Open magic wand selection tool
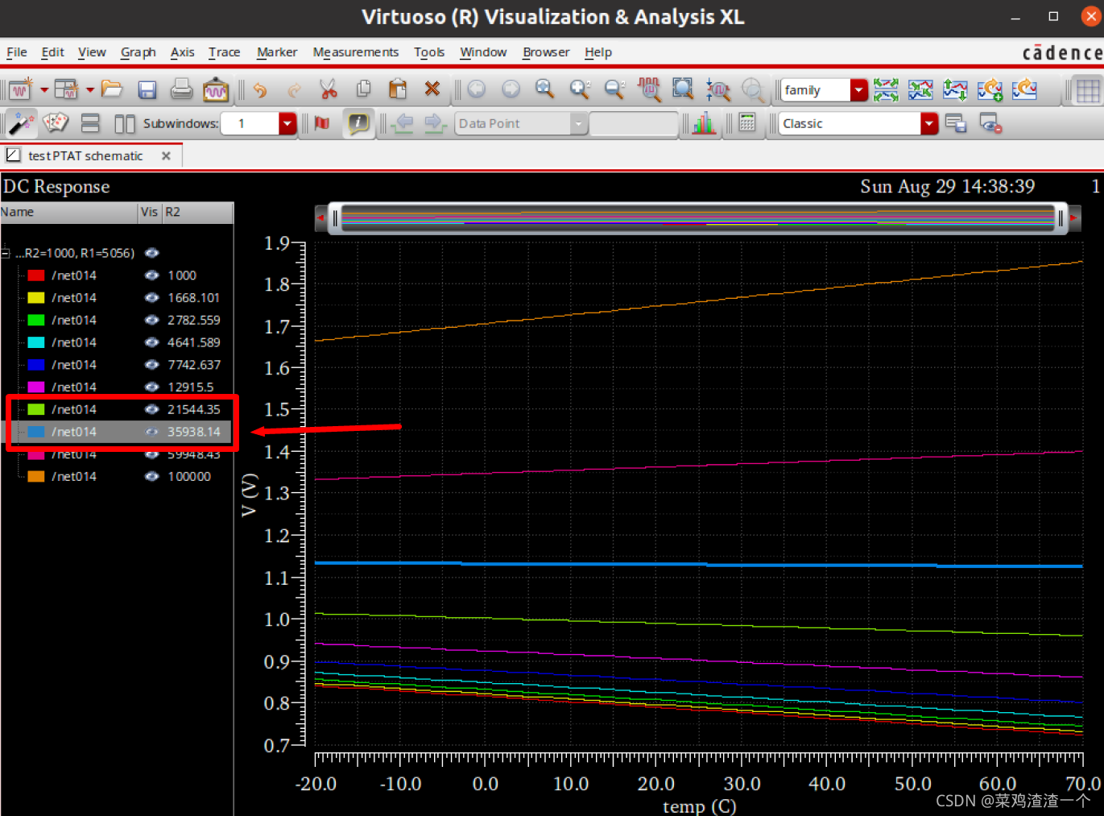 pyautogui.click(x=21, y=123)
